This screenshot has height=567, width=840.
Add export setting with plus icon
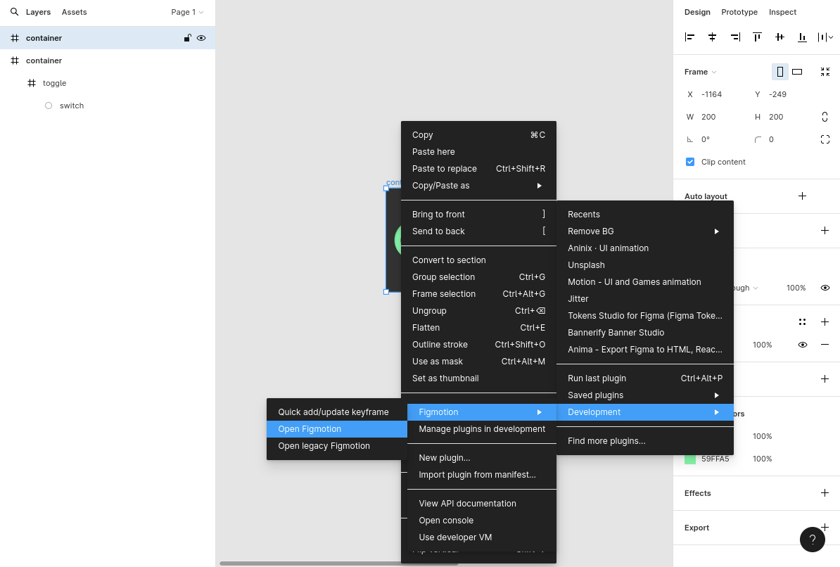pyautogui.click(x=825, y=528)
